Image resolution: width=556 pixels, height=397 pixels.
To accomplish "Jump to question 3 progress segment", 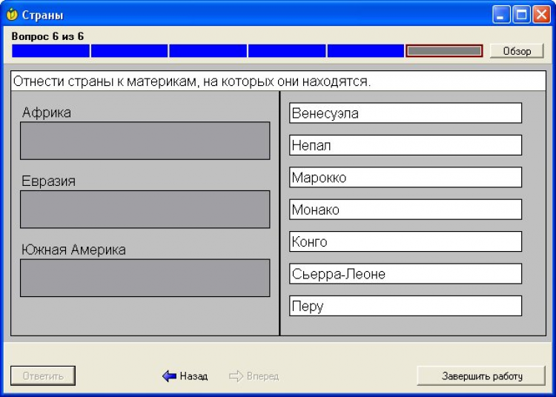I will (x=208, y=51).
